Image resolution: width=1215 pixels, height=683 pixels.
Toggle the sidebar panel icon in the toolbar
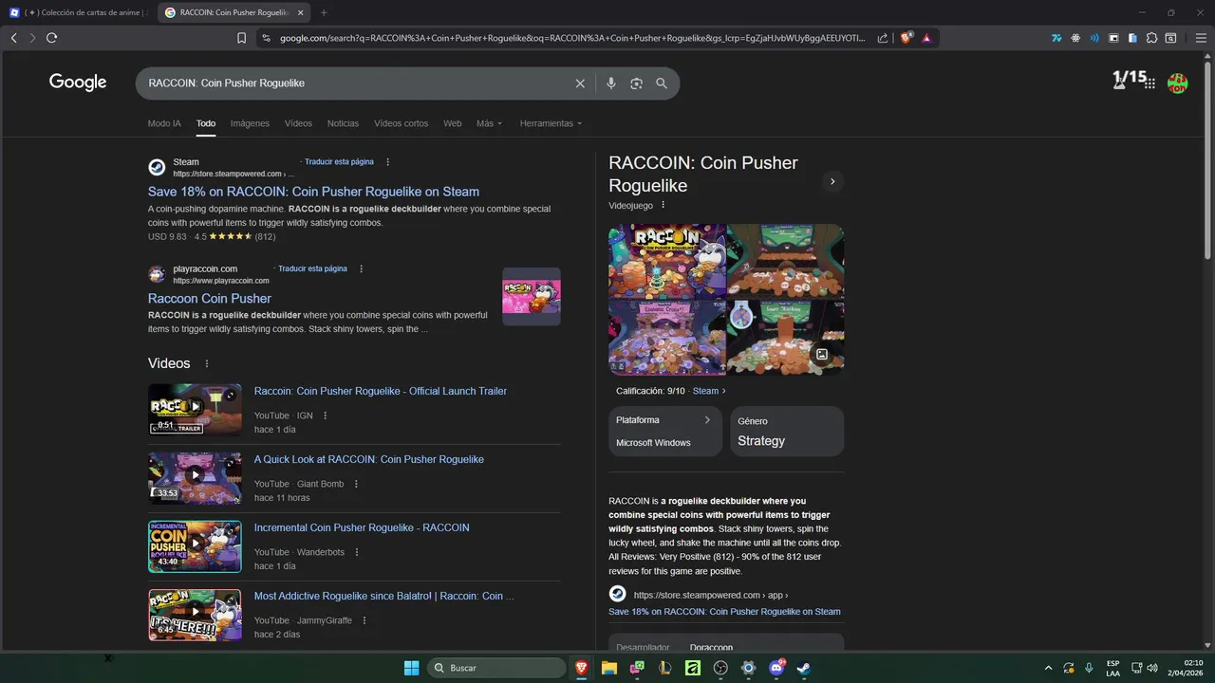coord(1170,38)
